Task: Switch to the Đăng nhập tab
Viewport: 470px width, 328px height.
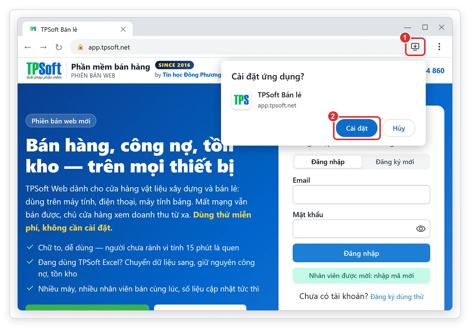Action: [328, 162]
